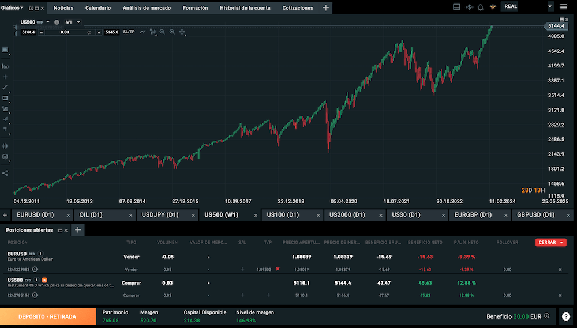Viewport: 577px width, 328px height.
Task: Zoom out of the chart
Action: tap(162, 32)
